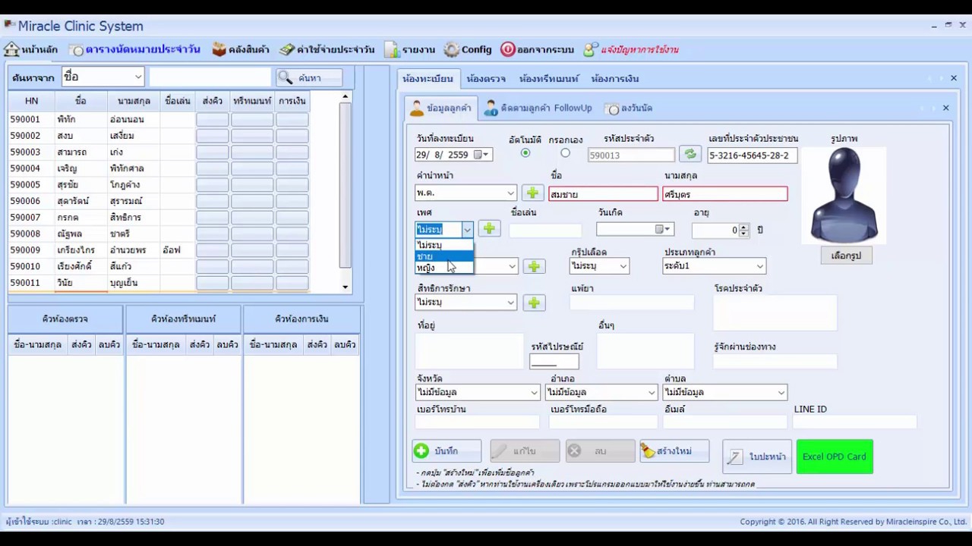This screenshot has height=546, width=972.
Task: Click the green plus beside คำนำหน้า
Action: [532, 193]
